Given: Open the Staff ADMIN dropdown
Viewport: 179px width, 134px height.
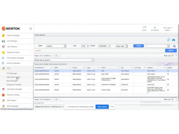Looking at the screenshot, I should (x=65, y=46).
